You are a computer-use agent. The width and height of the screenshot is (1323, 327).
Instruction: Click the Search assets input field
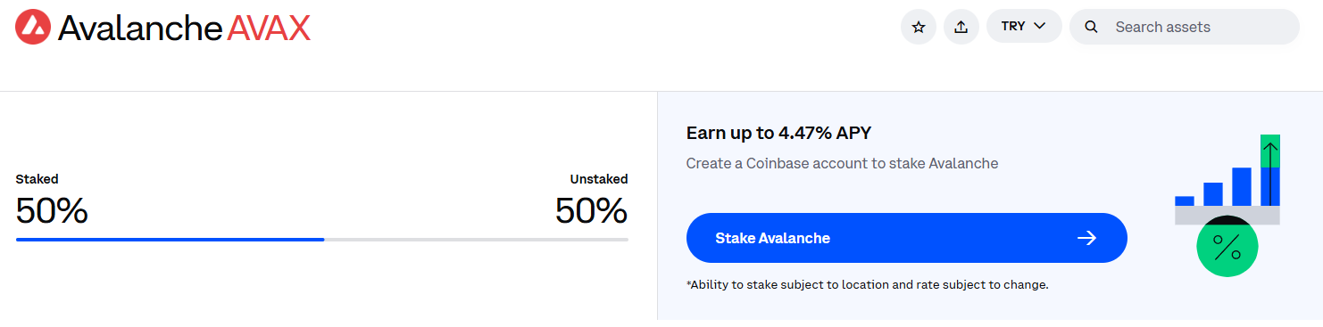point(1184,27)
